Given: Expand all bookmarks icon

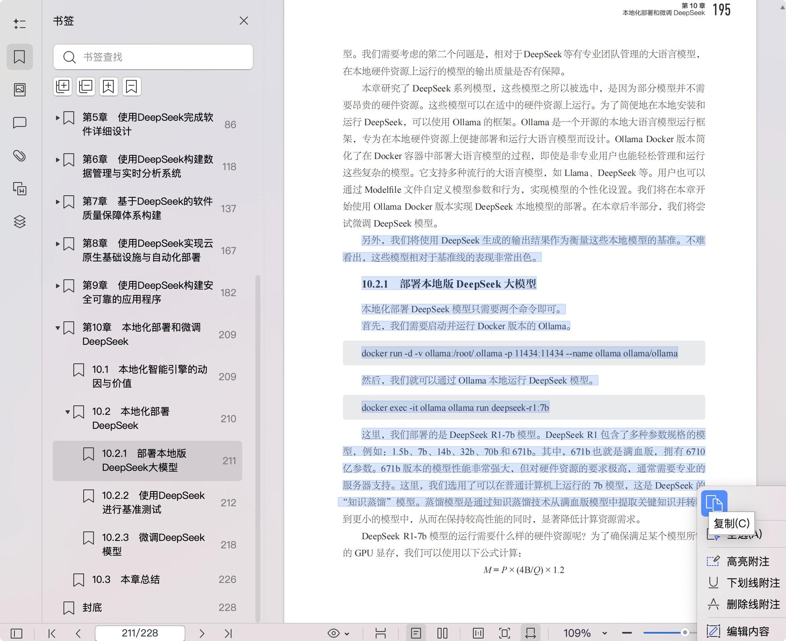Looking at the screenshot, I should [63, 87].
